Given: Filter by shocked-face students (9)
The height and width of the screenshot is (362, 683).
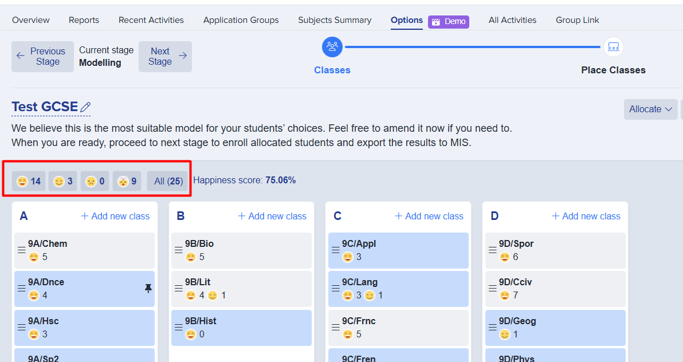Looking at the screenshot, I should point(127,182).
